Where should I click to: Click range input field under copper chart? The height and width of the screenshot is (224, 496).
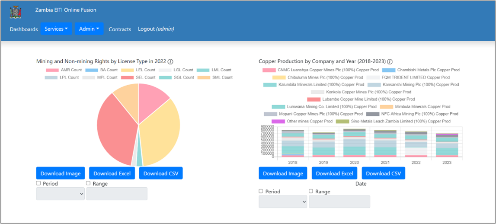[x=339, y=202]
